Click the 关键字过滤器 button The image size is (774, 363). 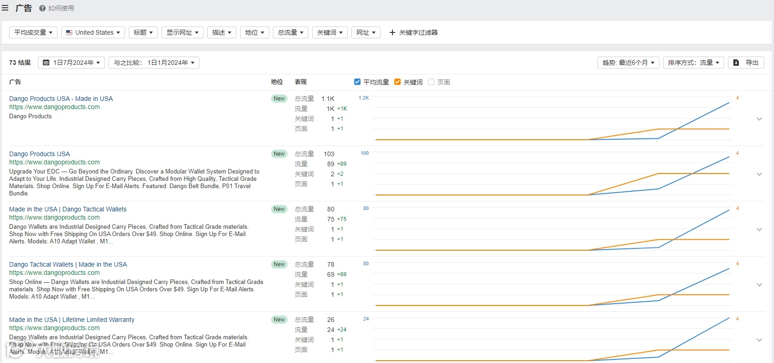[x=413, y=32]
